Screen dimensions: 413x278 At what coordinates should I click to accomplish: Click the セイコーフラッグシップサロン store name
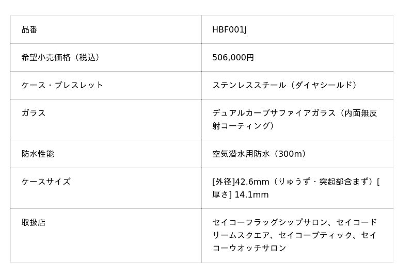[270, 222]
